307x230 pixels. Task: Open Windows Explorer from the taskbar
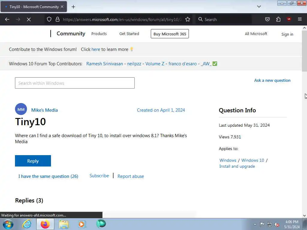coord(64,225)
